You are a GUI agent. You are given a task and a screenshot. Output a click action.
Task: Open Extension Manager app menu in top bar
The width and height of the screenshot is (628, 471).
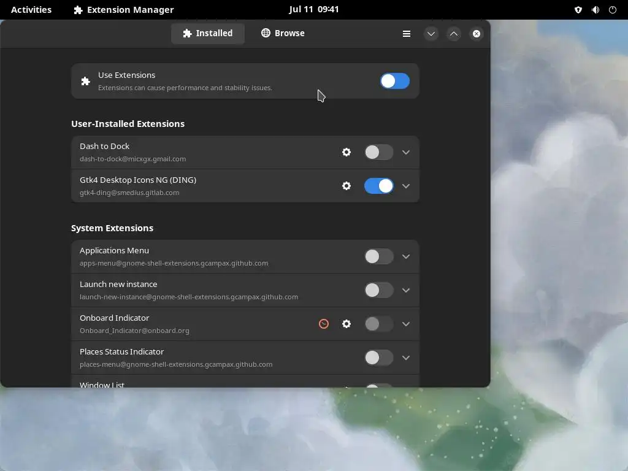[123, 10]
